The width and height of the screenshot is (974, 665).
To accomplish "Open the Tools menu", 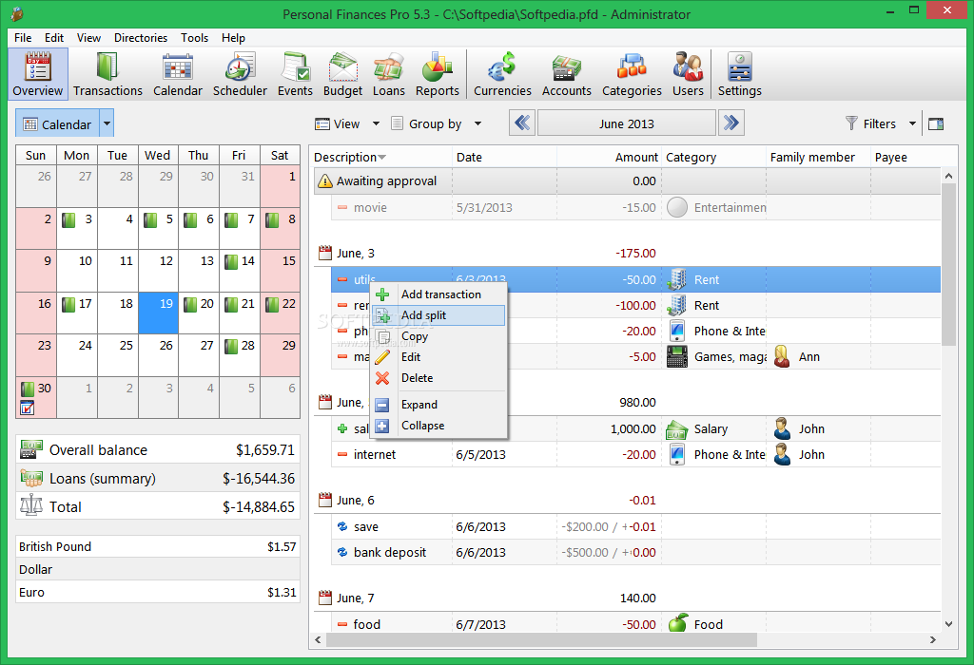I will tap(194, 38).
